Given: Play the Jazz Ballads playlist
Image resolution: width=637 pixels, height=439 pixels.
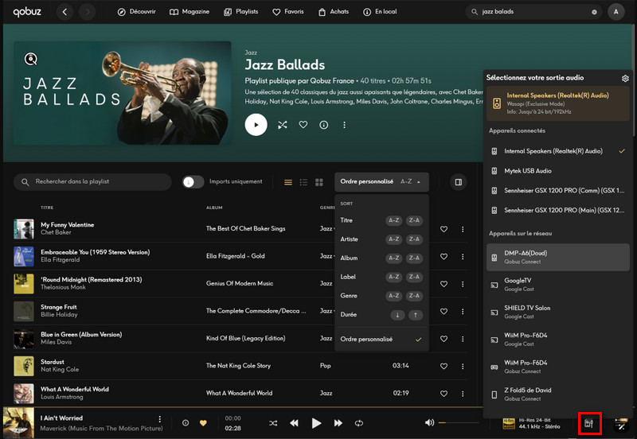Looking at the screenshot, I should click(x=256, y=125).
